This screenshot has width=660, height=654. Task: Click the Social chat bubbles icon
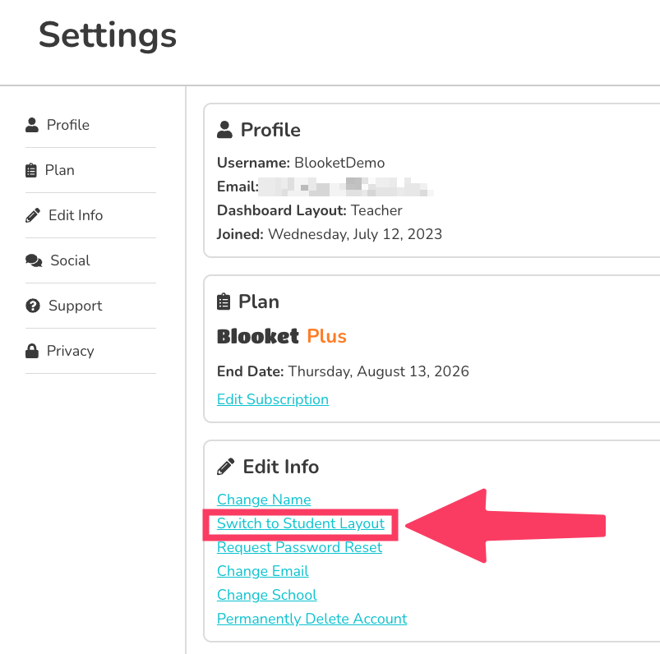tap(34, 260)
